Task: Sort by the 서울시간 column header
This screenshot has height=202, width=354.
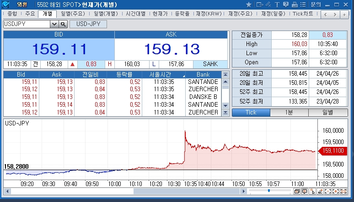Action: [x=164, y=74]
